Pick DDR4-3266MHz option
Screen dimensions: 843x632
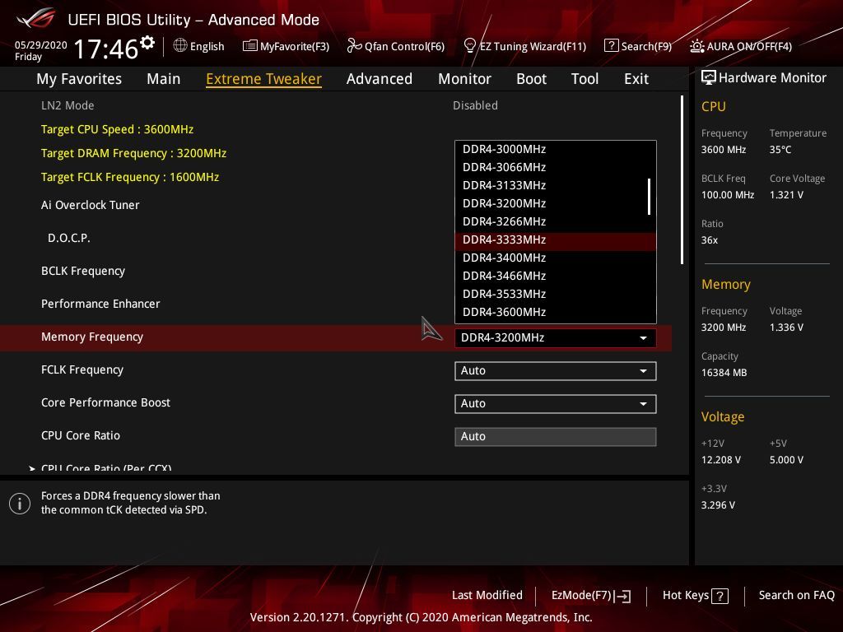click(x=556, y=221)
